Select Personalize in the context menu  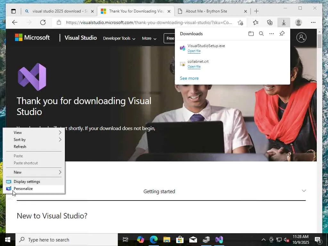pos(35,189)
